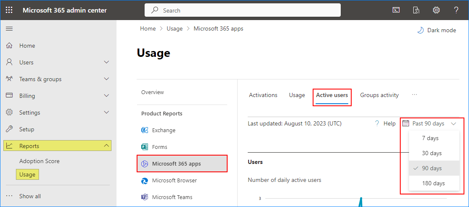Toggle Dark mode
469x207 pixels.
pos(436,30)
